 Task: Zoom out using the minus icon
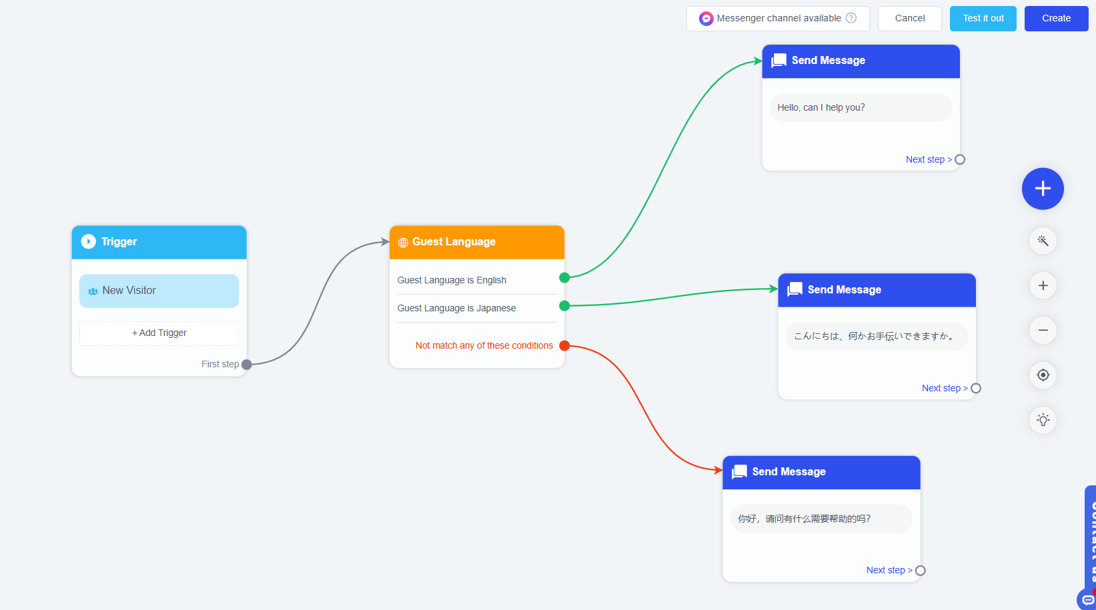click(1043, 331)
